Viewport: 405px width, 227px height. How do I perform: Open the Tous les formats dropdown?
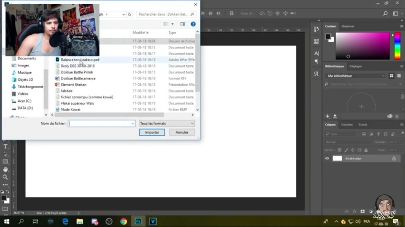click(x=167, y=124)
